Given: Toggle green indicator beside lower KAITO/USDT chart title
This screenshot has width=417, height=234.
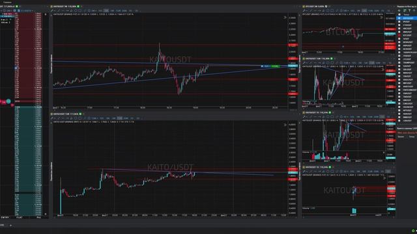Looking at the screenshot, I should pos(80,114).
